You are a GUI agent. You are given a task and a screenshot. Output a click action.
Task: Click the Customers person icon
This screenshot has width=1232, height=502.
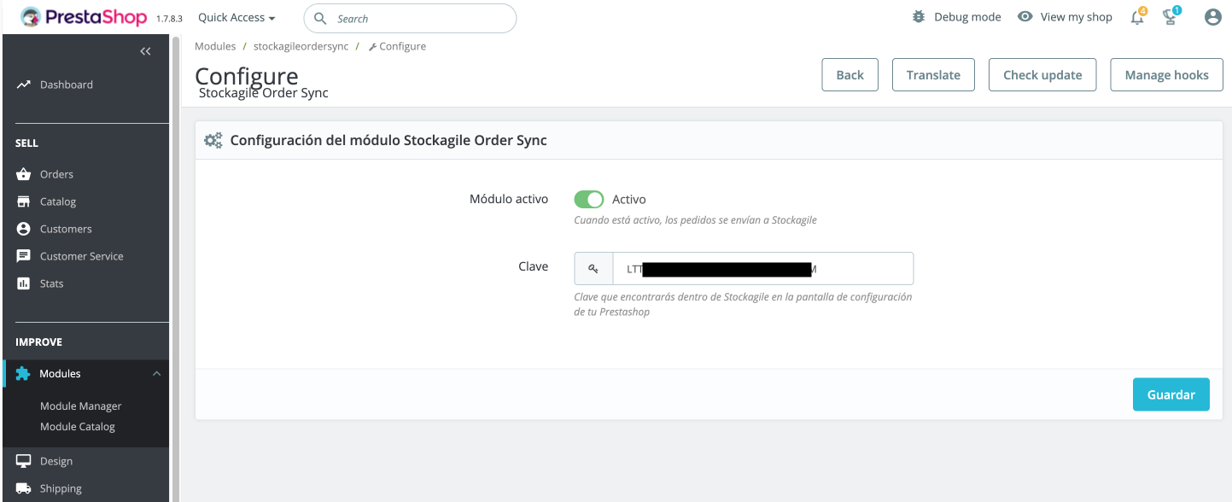(23, 229)
